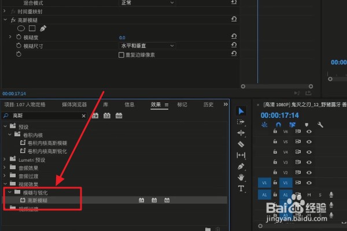Viewport: 347px width, 231px height.
Task: Hide track V3 with eye icon
Action: tap(309, 162)
